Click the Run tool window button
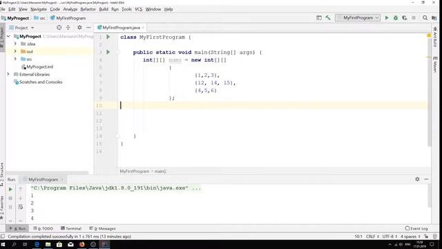The width and height of the screenshot is (442, 249). (17, 228)
